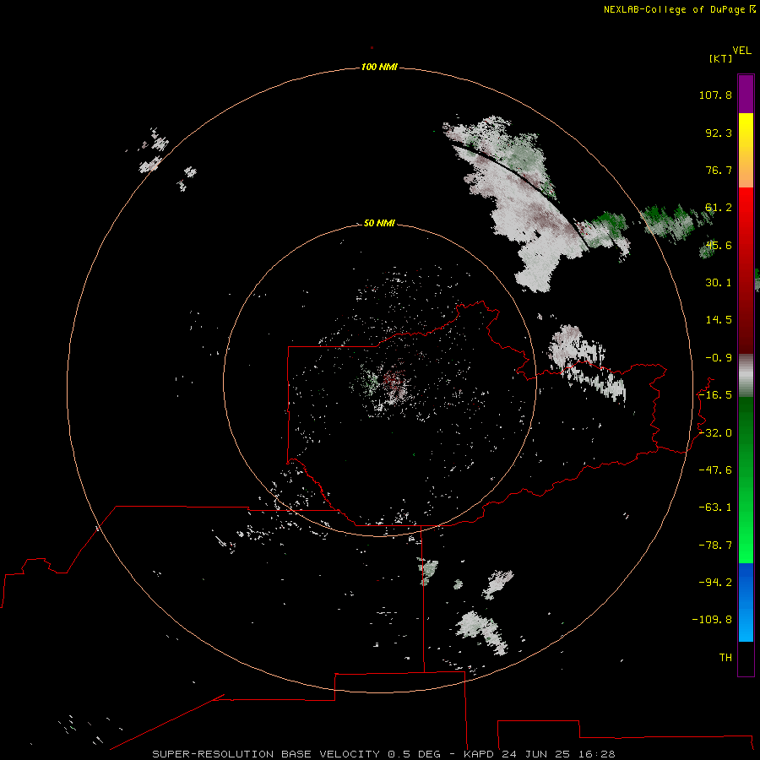Select the -78.7 legend value
Image resolution: width=760 pixels, height=760 pixels.
click(715, 546)
